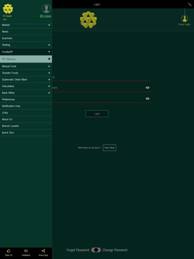
Task: Open Feedback envelope icon
Action: pos(26,251)
